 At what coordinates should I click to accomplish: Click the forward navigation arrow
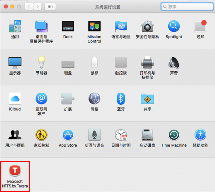tap(37, 6)
